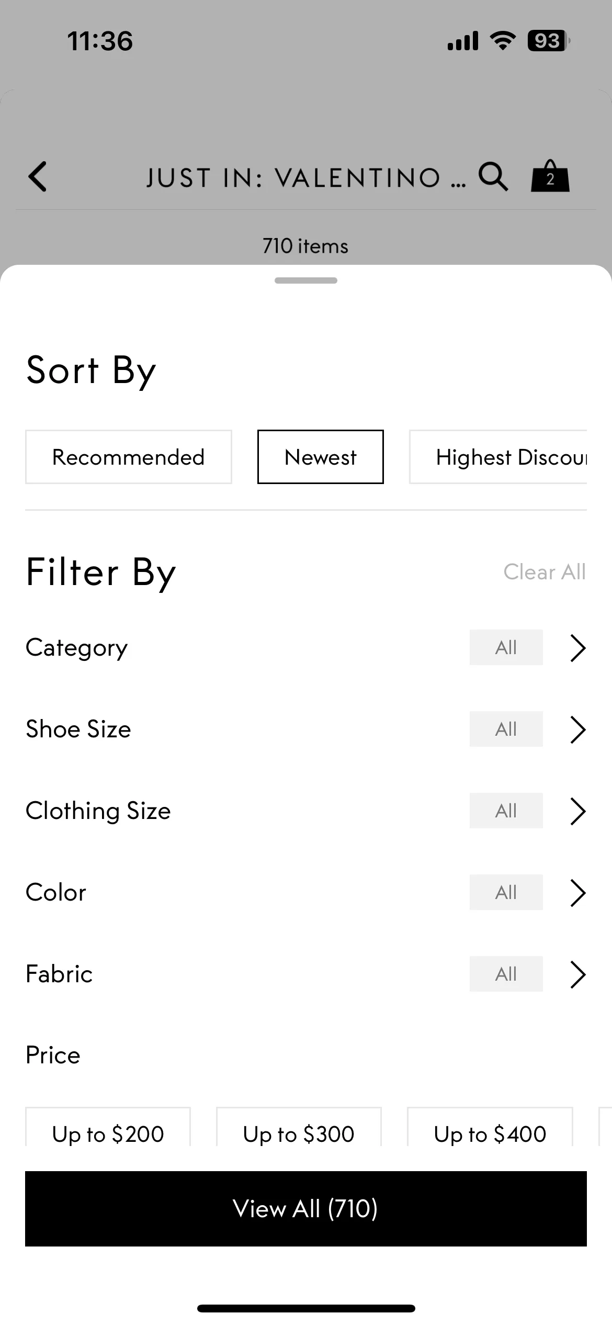Expand the Category filter chevron
This screenshot has height=1325, width=612.
(x=577, y=648)
